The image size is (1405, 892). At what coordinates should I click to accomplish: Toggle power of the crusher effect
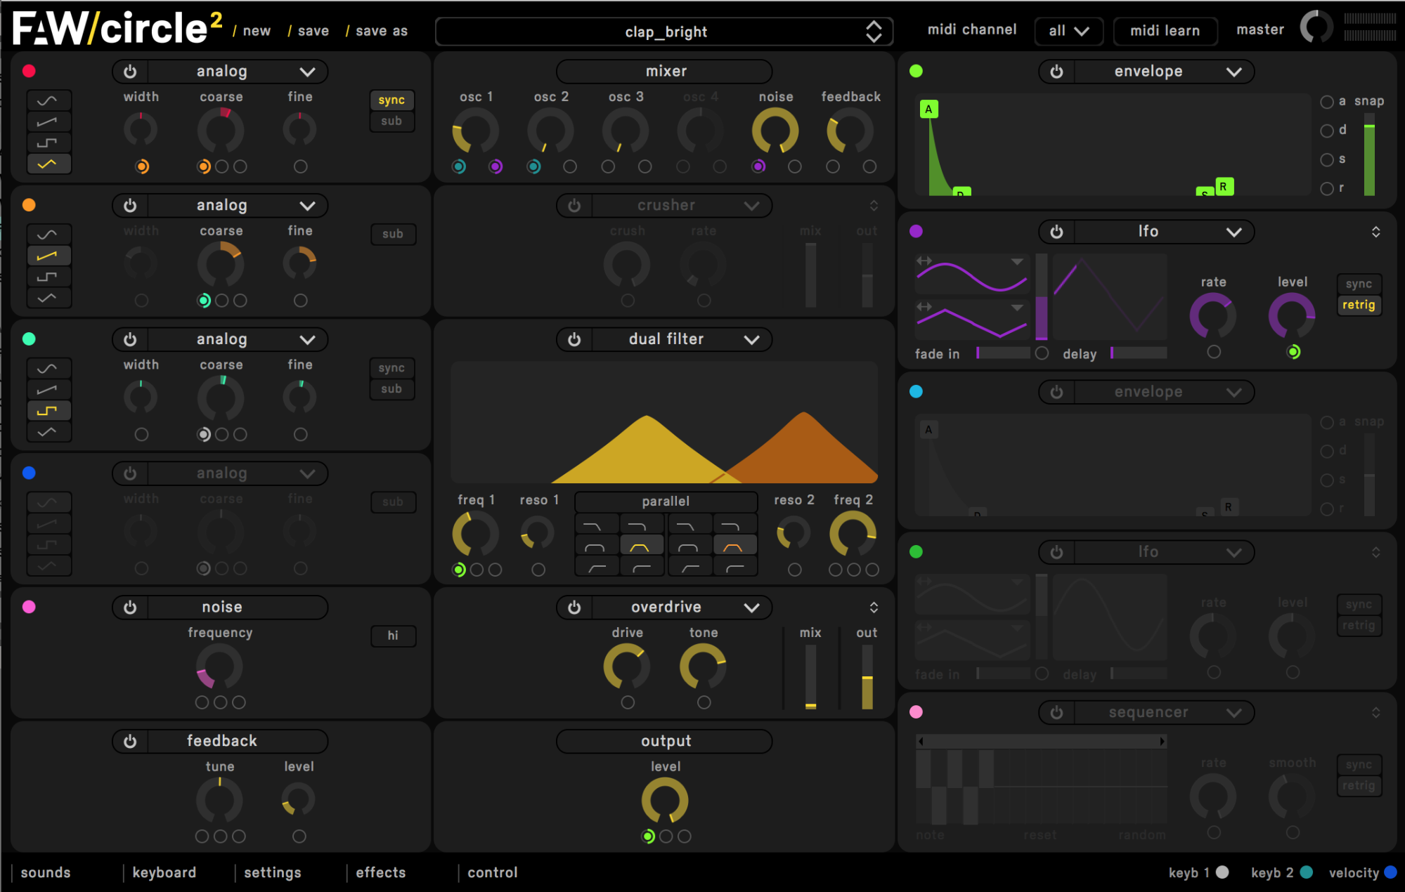tap(574, 206)
